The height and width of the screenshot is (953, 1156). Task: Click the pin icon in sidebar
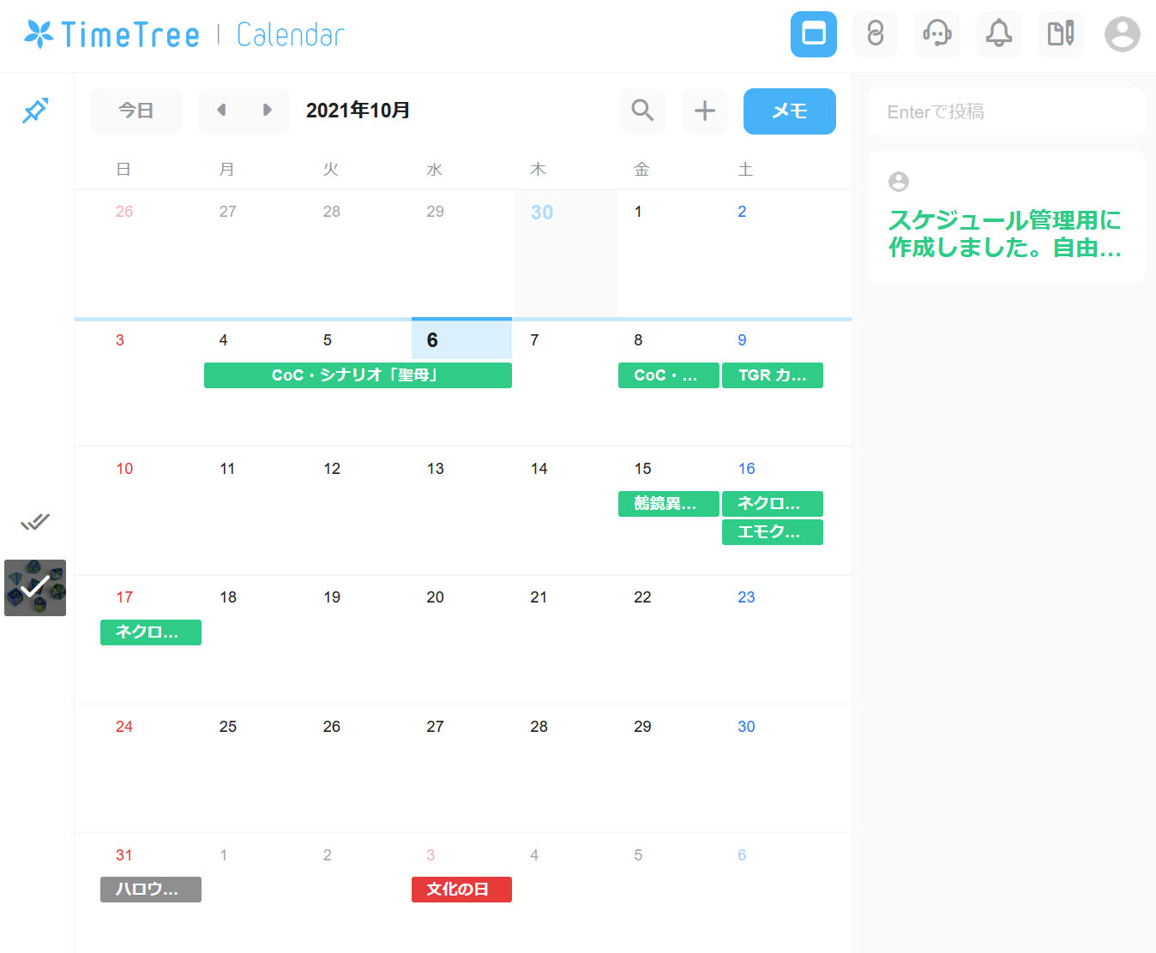(35, 110)
